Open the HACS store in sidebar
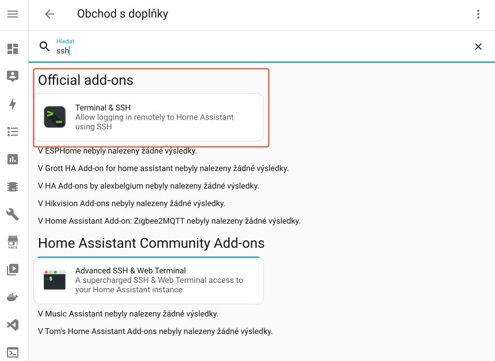The image size is (495, 361). point(13,241)
